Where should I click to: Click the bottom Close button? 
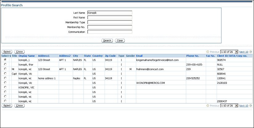(x=19, y=106)
